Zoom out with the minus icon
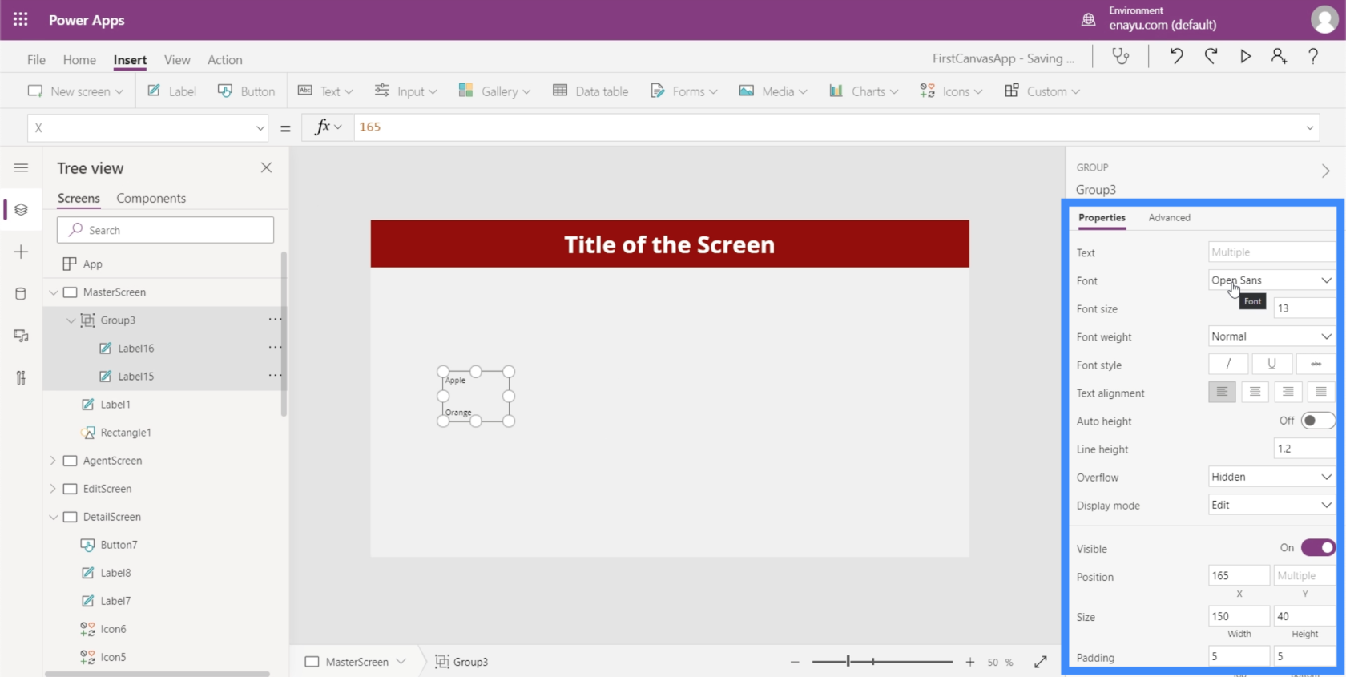Screen dimensions: 1346x677 point(795,662)
